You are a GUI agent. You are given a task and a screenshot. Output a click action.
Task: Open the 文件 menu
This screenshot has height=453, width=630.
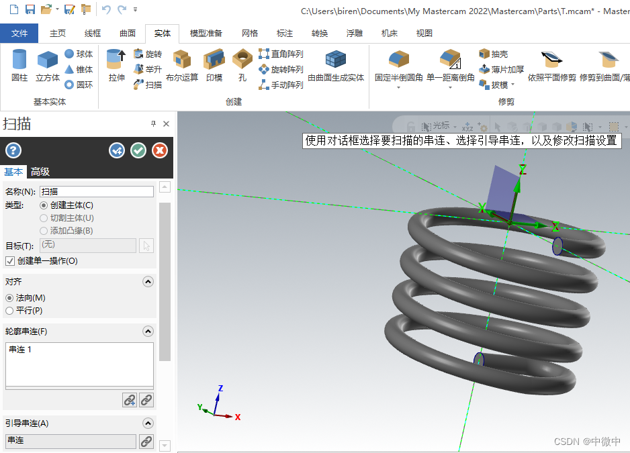(x=19, y=34)
